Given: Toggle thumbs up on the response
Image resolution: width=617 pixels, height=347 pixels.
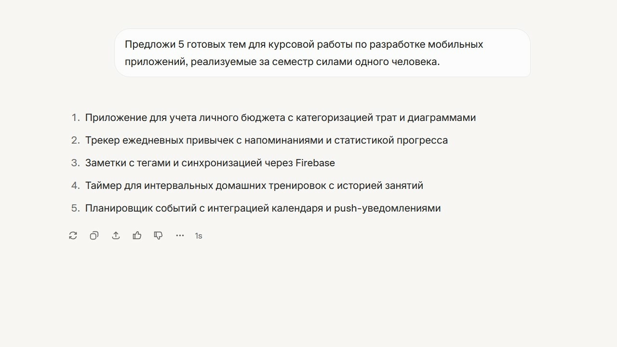Looking at the screenshot, I should pyautogui.click(x=137, y=235).
